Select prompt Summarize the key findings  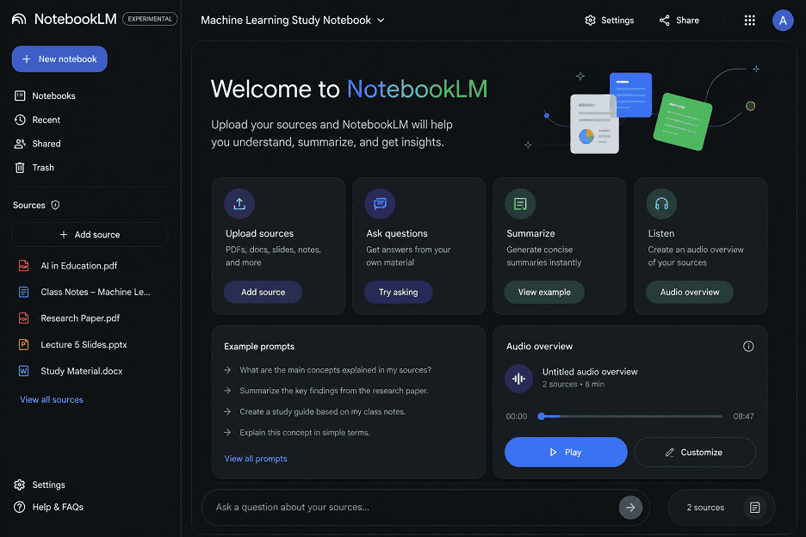point(325,391)
